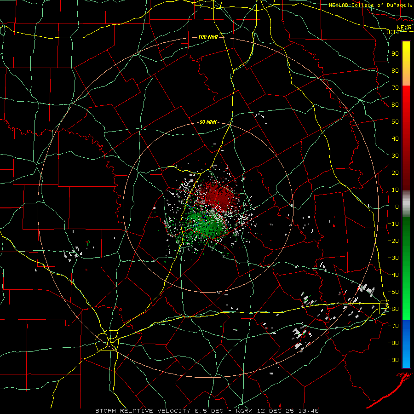Click the 40 value on the velocity scale
414x414 pixels.
(x=395, y=138)
